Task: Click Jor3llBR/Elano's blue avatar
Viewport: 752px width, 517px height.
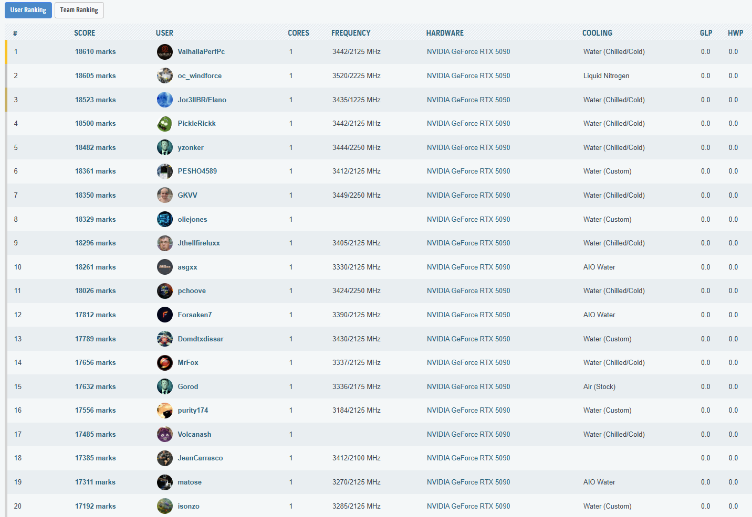Action: click(164, 100)
